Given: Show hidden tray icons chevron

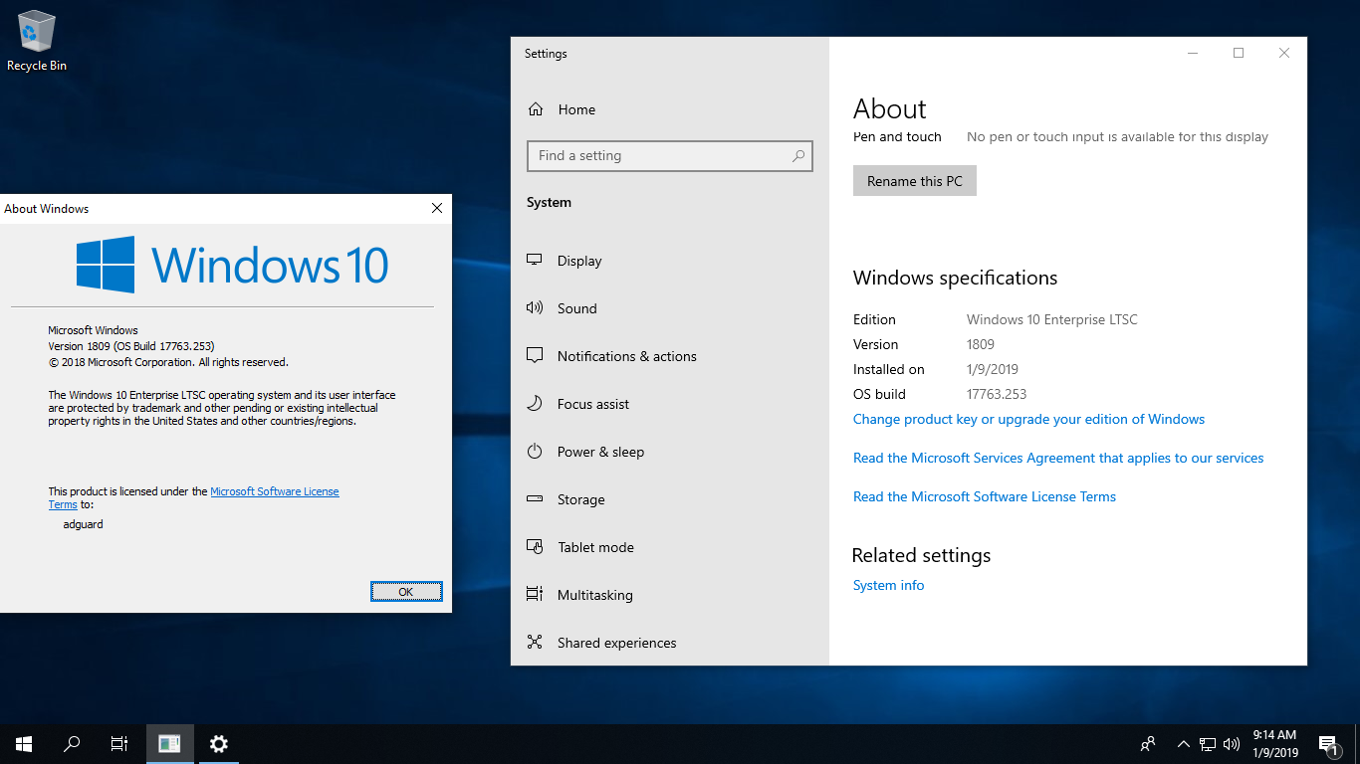Looking at the screenshot, I should click(1184, 744).
